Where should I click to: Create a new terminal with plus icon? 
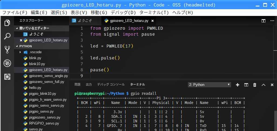tap(238, 85)
